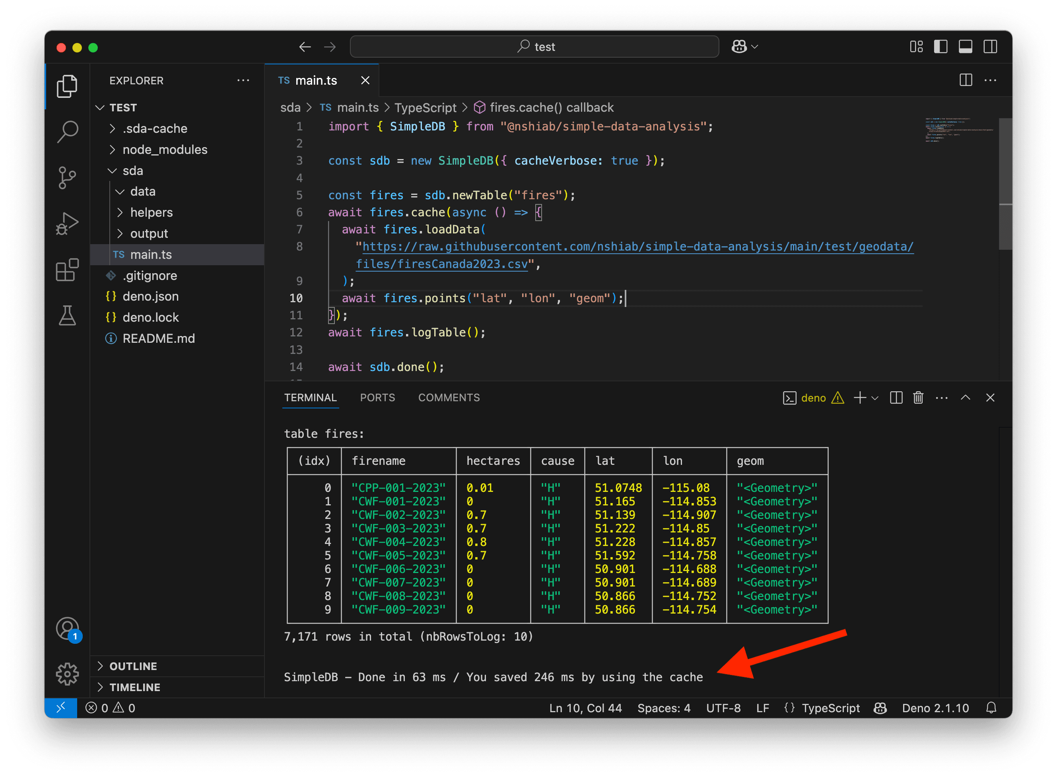Go back with the left arrow
1057x777 pixels.
coord(305,47)
